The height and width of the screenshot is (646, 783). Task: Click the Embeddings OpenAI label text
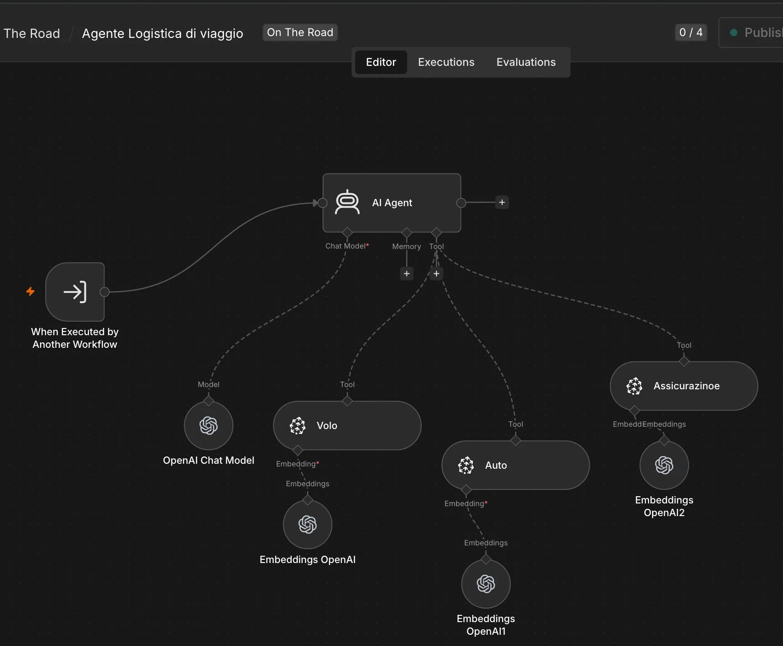coord(308,559)
